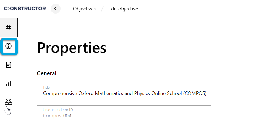261x121 pixels.
Task: Focus the Unique code or ID field
Action: point(124,113)
